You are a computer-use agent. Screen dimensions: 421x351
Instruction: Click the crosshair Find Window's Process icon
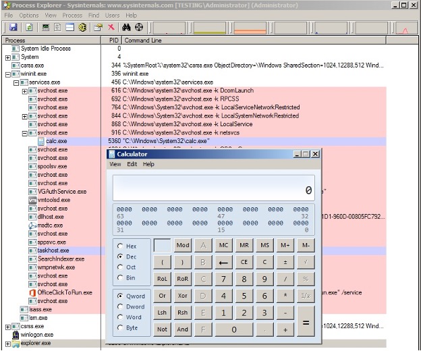pos(139,27)
